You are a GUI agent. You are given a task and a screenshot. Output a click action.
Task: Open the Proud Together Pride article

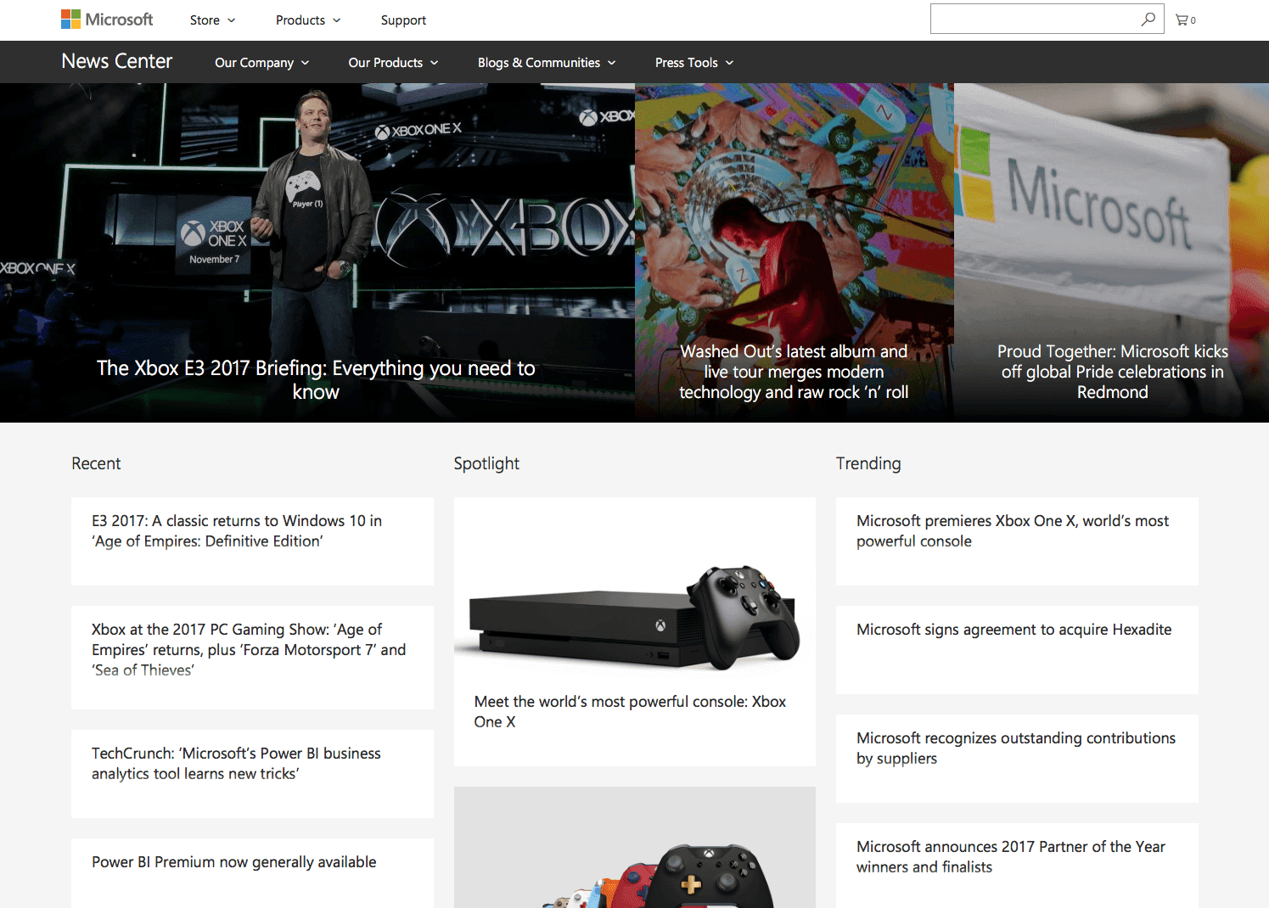pyautogui.click(x=1112, y=372)
